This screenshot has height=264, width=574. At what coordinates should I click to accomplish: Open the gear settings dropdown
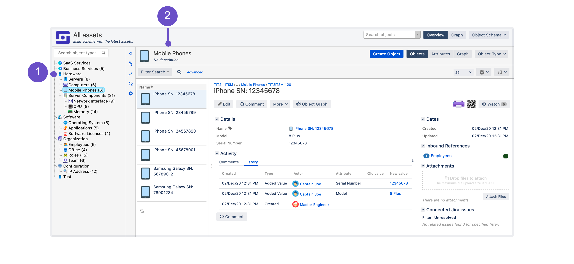pos(484,72)
